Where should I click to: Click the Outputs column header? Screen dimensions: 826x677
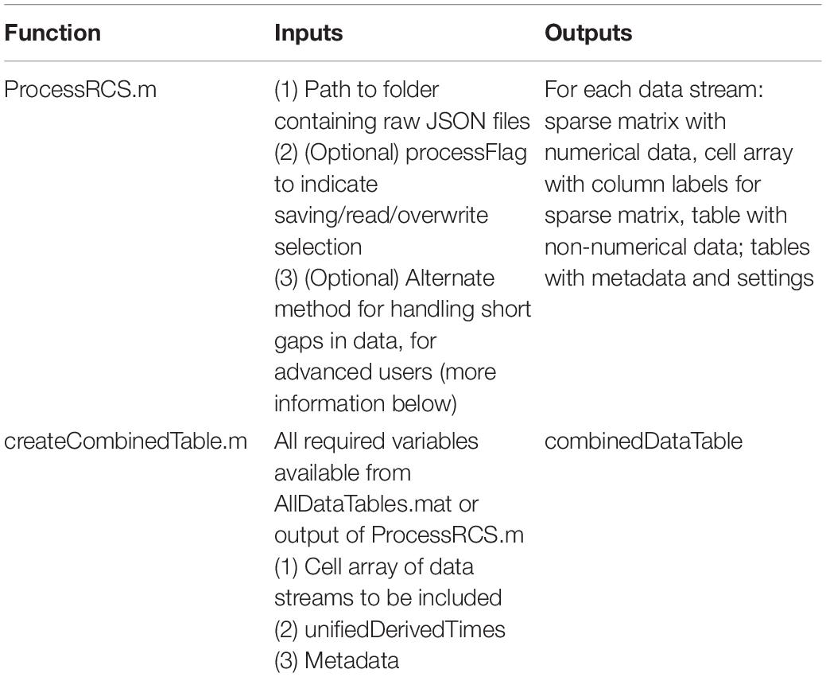pyautogui.click(x=588, y=33)
